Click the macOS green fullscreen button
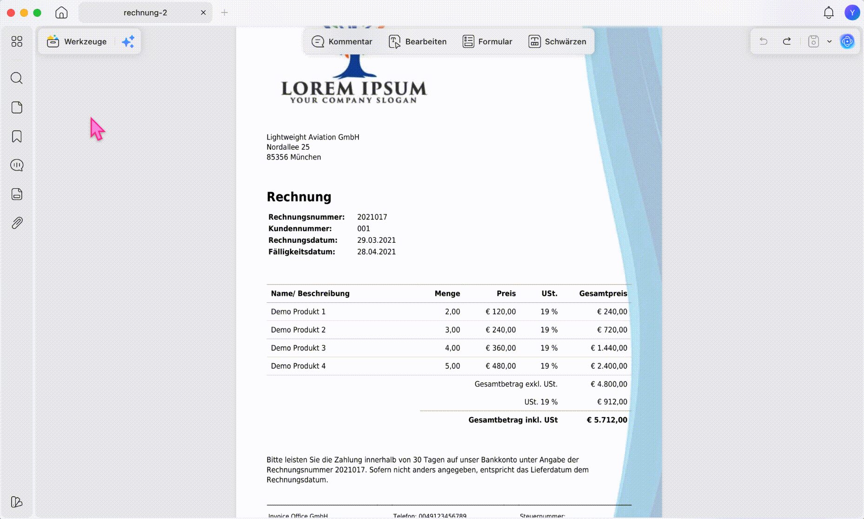The image size is (864, 519). (x=37, y=13)
